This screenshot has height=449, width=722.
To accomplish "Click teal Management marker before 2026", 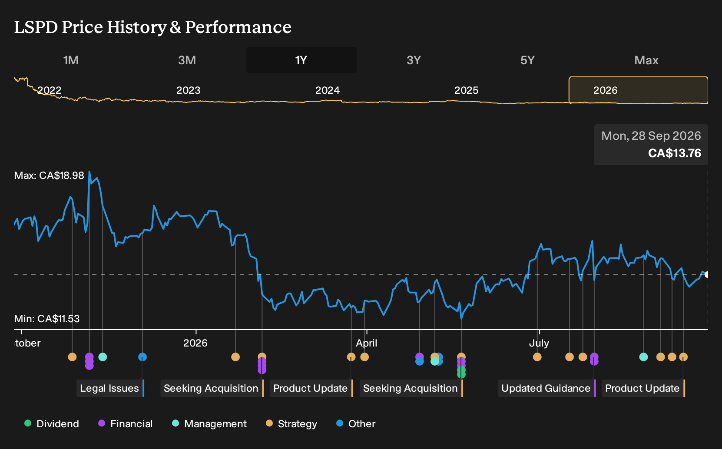I will pos(103,357).
